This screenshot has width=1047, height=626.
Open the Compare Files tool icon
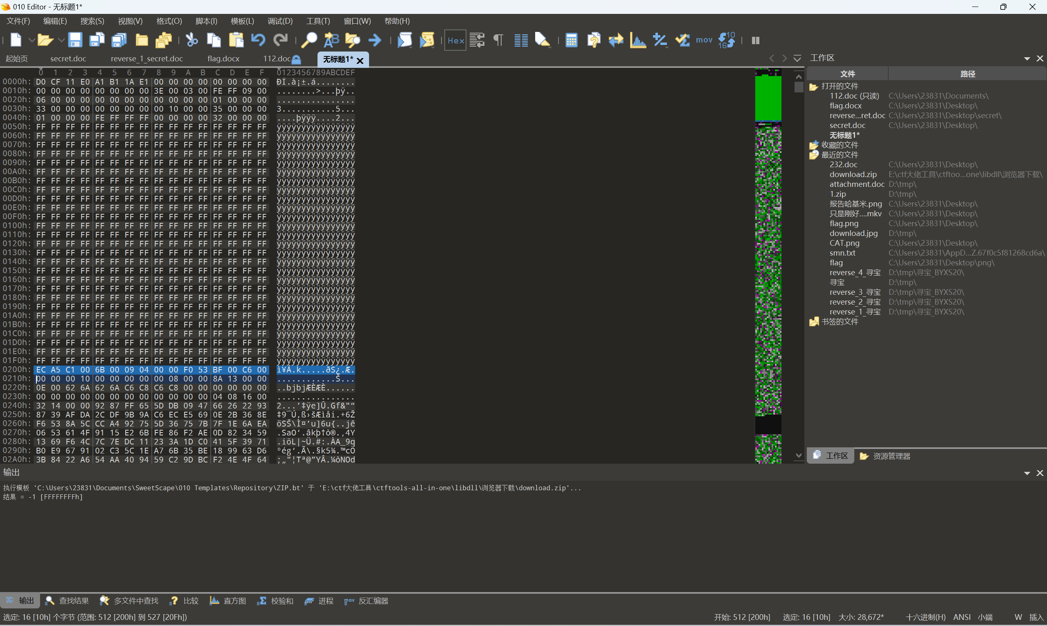click(x=594, y=40)
